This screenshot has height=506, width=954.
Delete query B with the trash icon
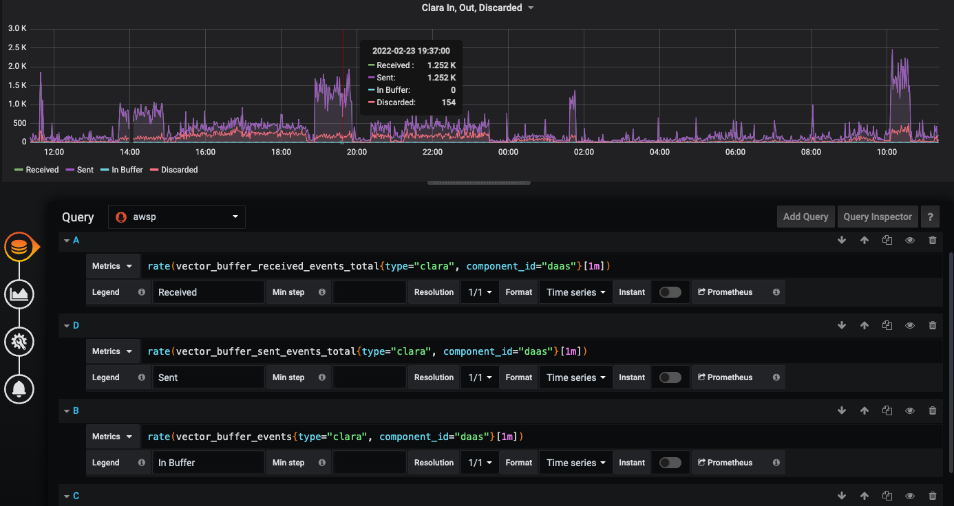pyautogui.click(x=933, y=410)
